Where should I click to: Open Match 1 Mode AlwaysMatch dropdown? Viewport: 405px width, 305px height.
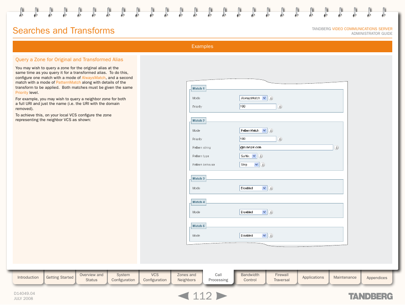pyautogui.click(x=253, y=98)
